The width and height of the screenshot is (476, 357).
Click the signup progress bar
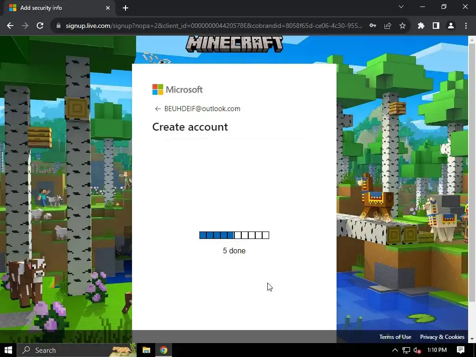tap(234, 235)
